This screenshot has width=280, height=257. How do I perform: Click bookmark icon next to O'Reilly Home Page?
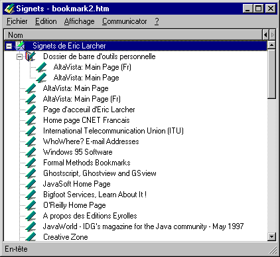coord(31,205)
